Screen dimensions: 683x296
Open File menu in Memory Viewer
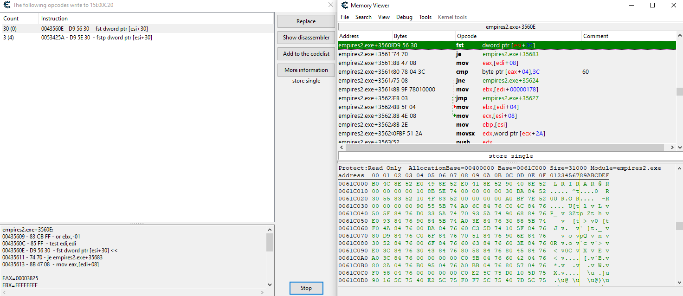pyautogui.click(x=345, y=17)
